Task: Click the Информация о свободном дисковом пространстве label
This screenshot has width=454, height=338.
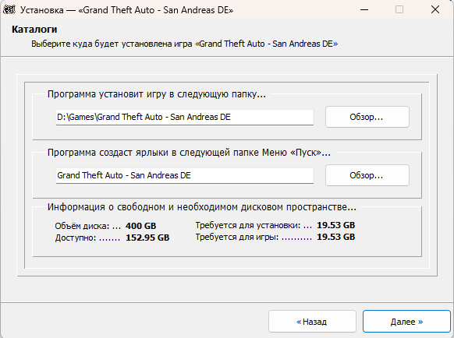Action: tap(202, 207)
